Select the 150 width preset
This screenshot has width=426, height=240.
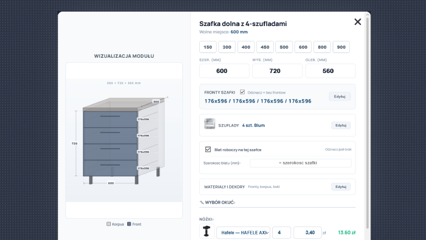coord(208,47)
